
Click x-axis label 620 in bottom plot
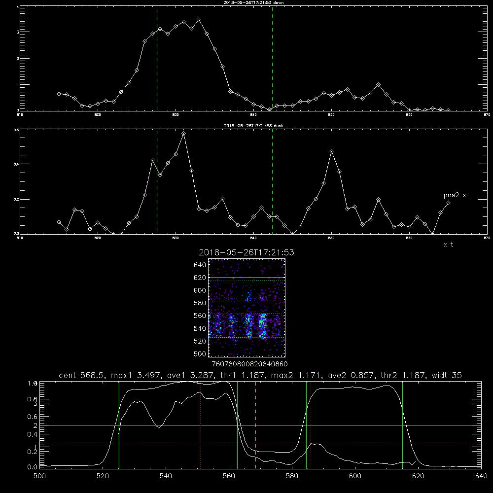(418, 476)
